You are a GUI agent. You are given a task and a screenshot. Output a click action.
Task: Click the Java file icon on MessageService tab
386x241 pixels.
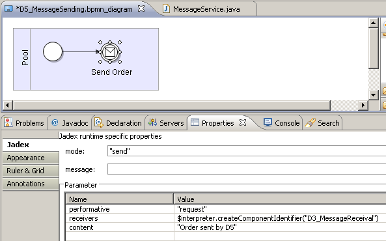pos(166,9)
